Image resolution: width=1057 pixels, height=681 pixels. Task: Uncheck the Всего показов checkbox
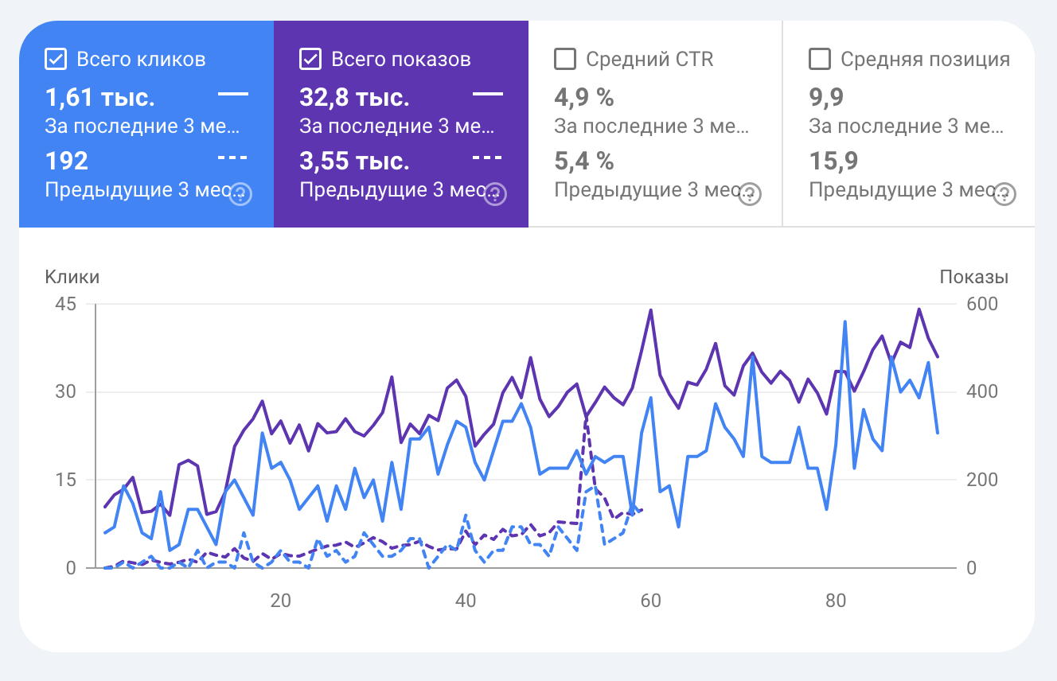click(310, 59)
